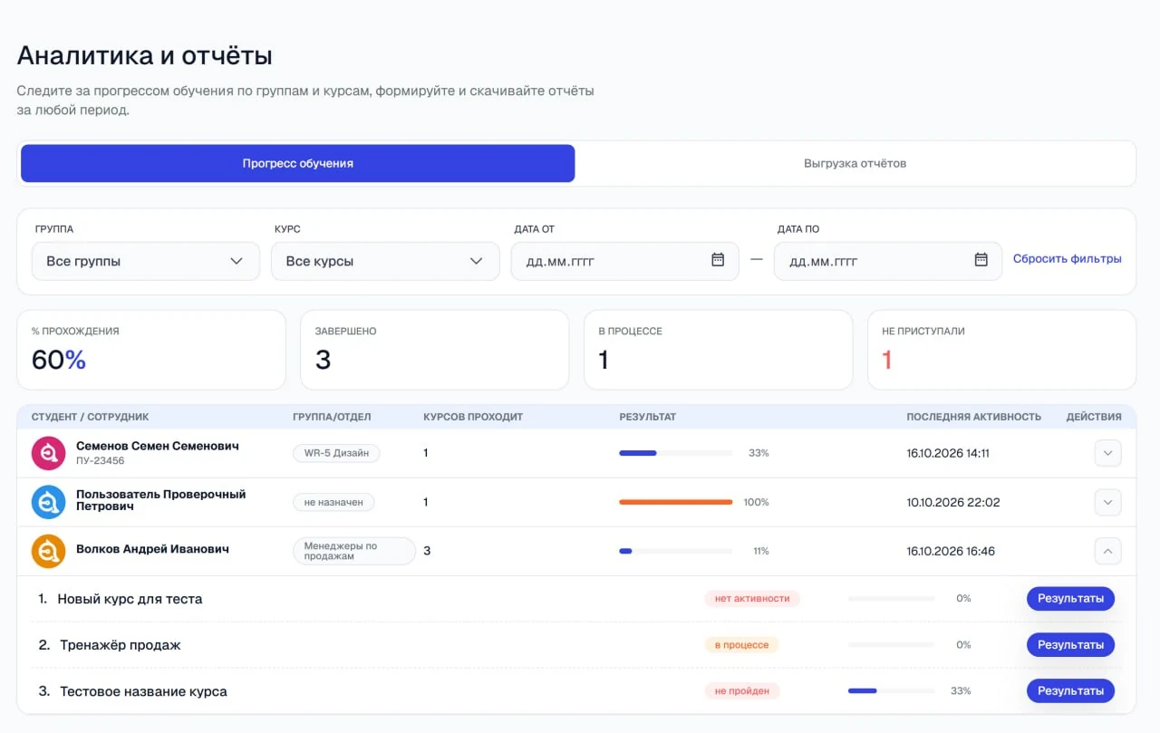Click the в процессе status badge
The width and height of the screenshot is (1160, 733).
pyautogui.click(x=741, y=644)
